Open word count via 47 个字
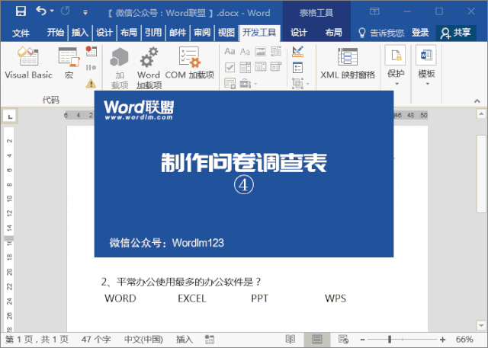Image resolution: width=488 pixels, height=348 pixels. [x=96, y=340]
